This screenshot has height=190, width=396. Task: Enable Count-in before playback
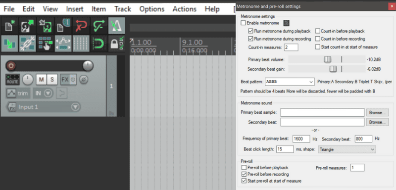(x=317, y=31)
